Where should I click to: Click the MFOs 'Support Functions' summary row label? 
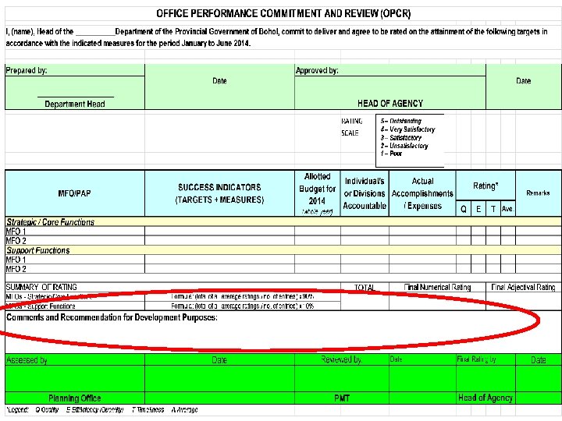click(x=41, y=306)
